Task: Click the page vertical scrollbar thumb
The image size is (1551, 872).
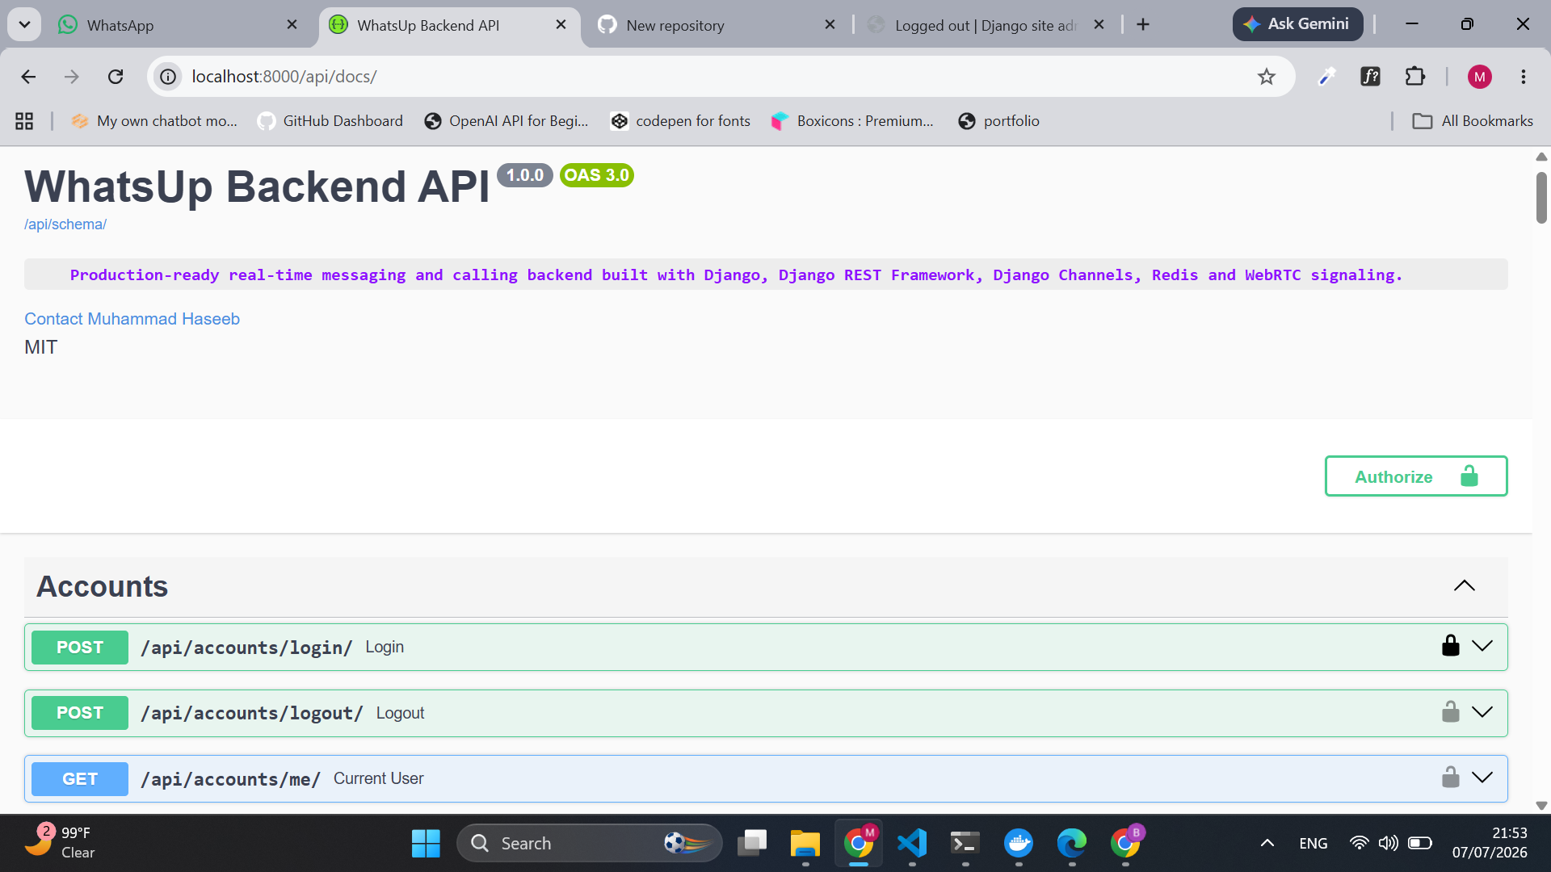Action: tap(1541, 198)
